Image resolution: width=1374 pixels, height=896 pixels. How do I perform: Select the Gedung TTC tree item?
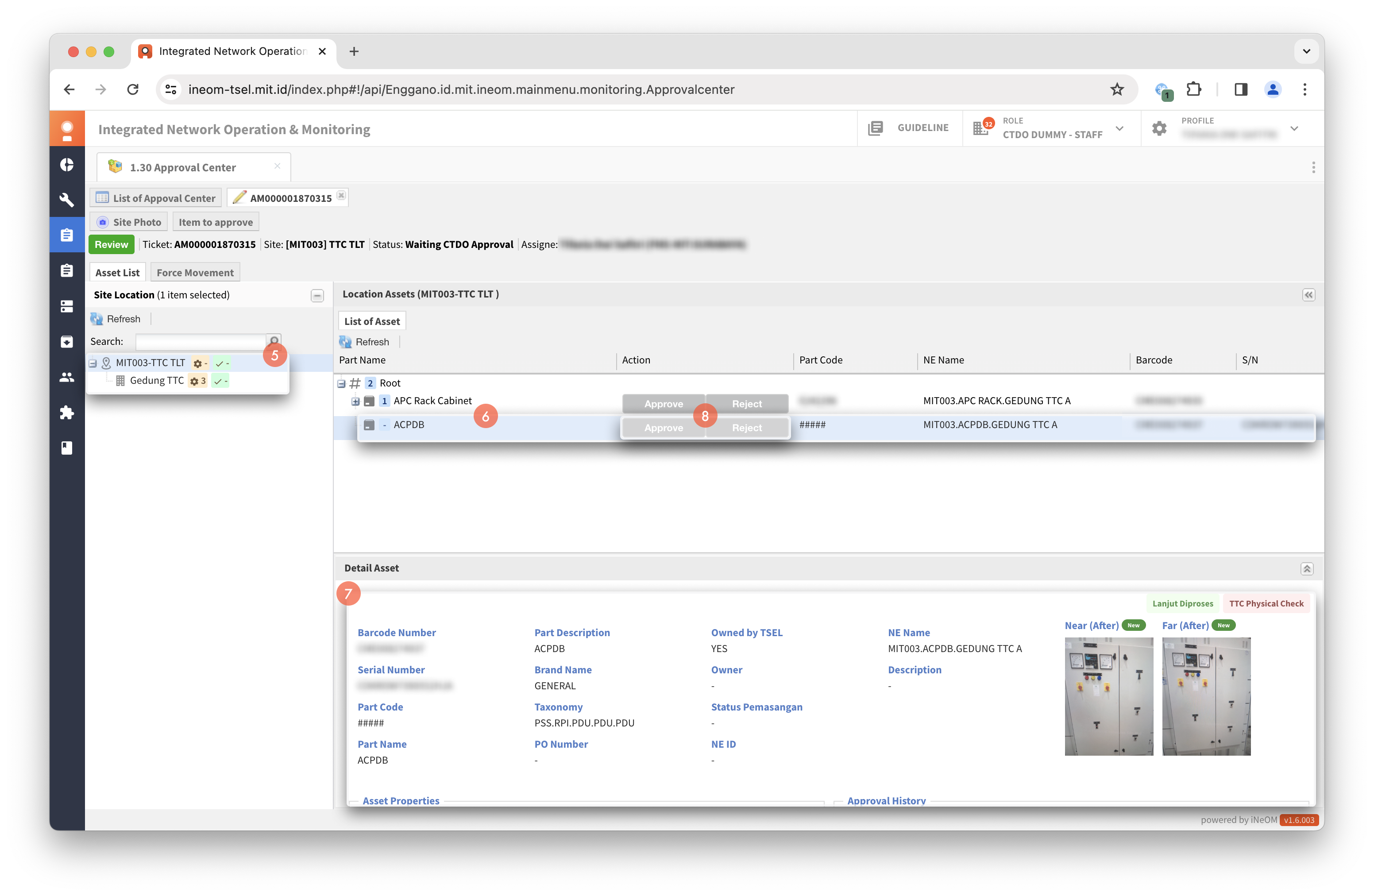tap(156, 381)
